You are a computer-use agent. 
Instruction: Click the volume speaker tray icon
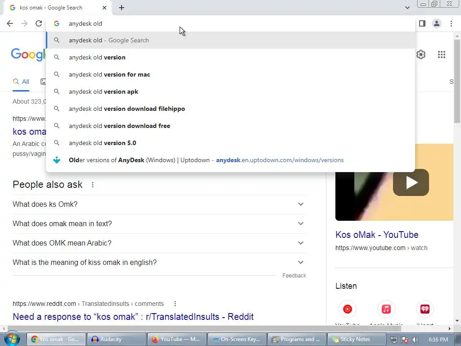point(415,340)
